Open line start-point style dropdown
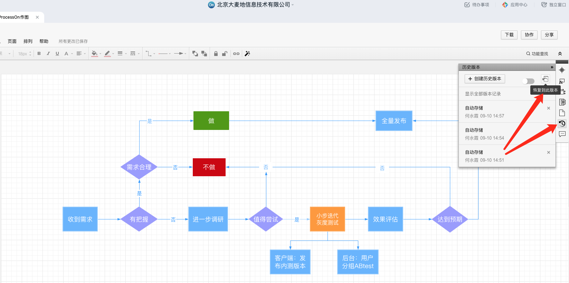 pyautogui.click(x=164, y=54)
